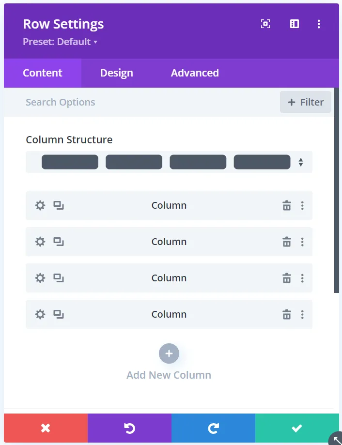Duplicate the second Column

click(59, 242)
